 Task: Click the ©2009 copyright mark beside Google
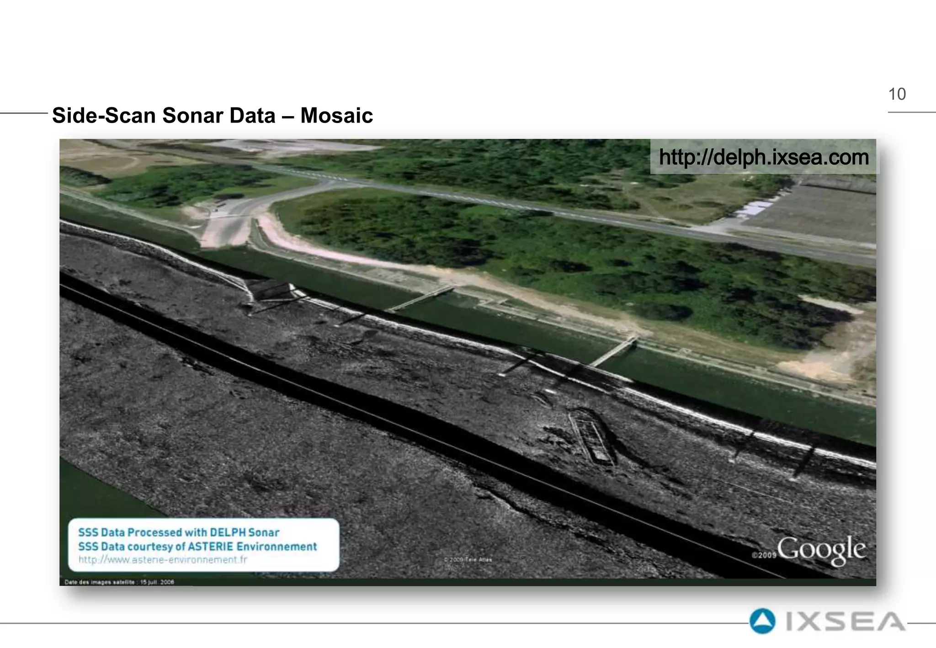click(x=764, y=555)
